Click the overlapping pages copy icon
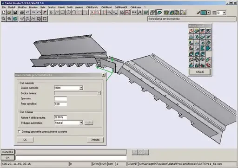238x168 pixels. click(x=152, y=13)
